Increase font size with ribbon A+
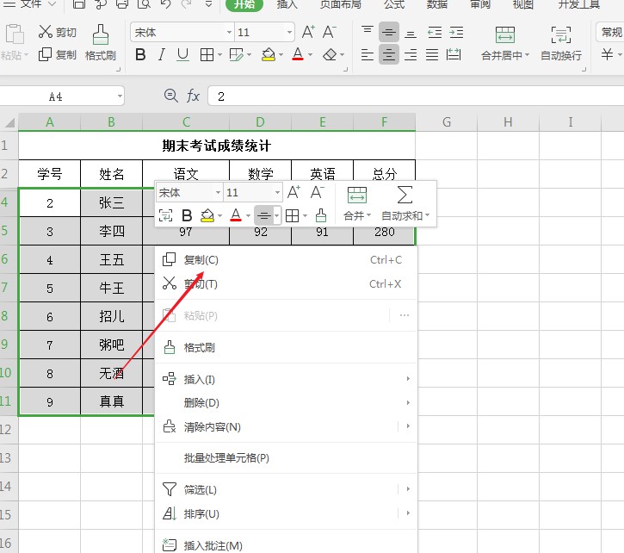 click(x=308, y=32)
